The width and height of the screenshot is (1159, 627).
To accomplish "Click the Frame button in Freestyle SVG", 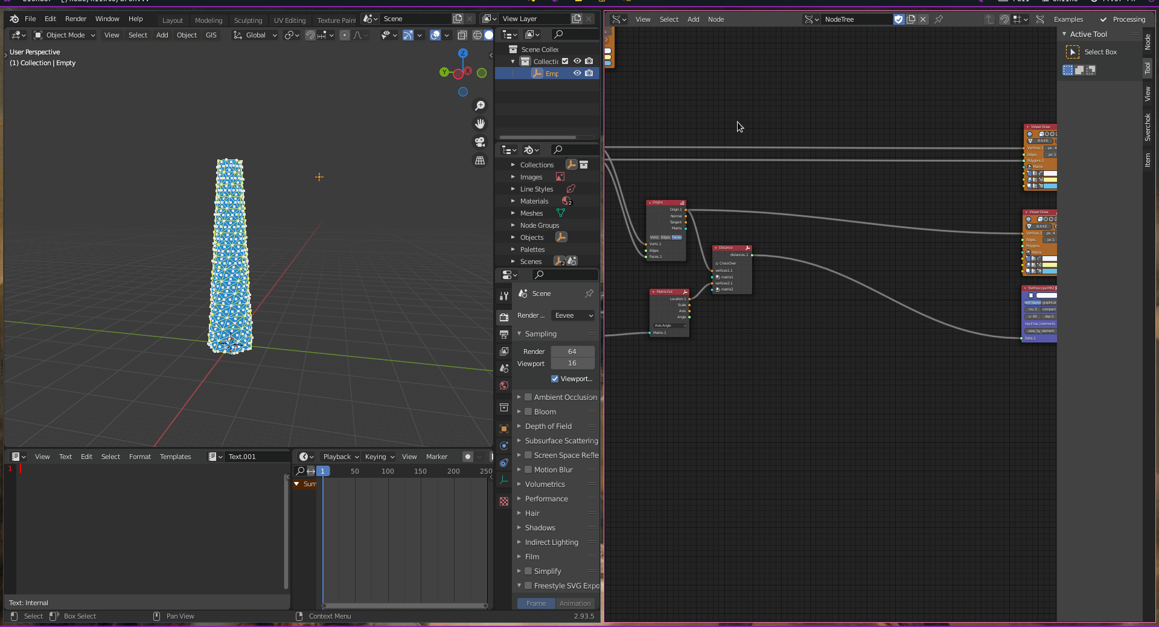I will [x=536, y=603].
